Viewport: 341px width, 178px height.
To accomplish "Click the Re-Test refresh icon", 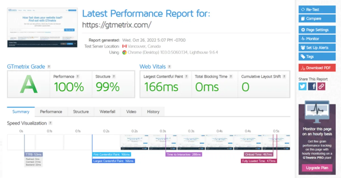I will click(x=303, y=9).
